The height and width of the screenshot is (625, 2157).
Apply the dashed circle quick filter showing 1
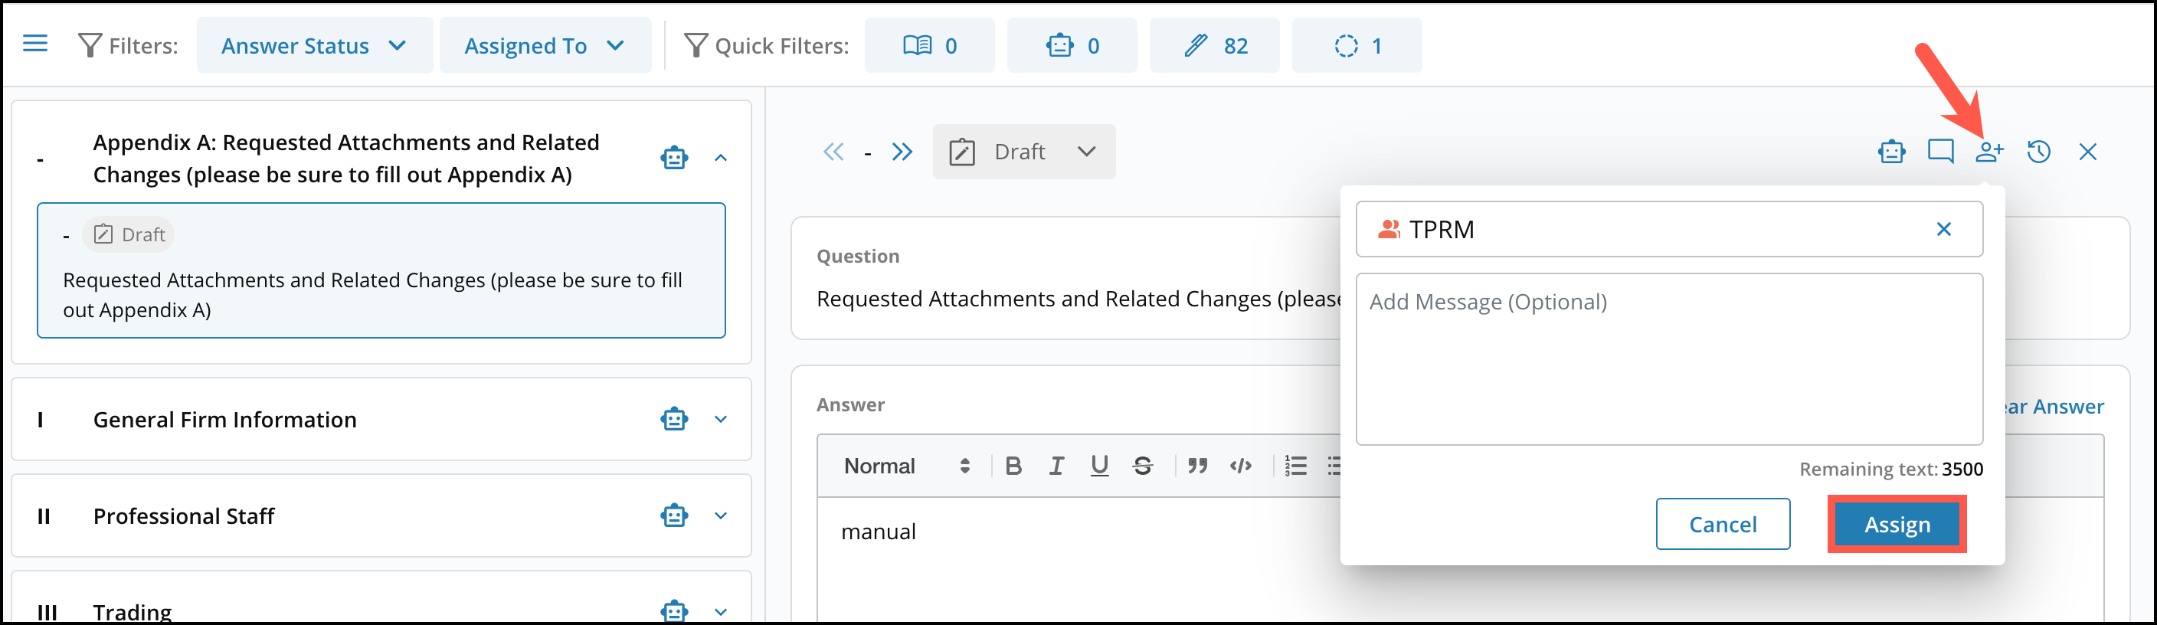point(1357,45)
